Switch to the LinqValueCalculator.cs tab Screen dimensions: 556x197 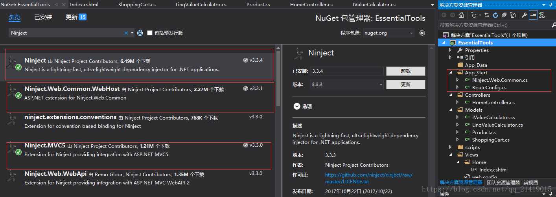coord(201,5)
